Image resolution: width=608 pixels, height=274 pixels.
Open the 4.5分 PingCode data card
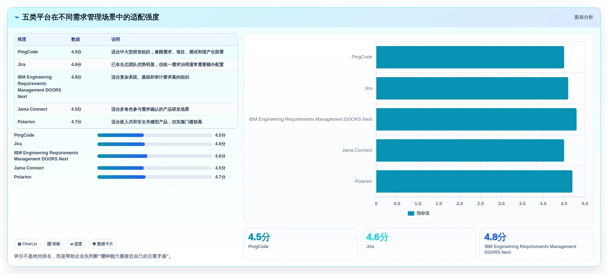click(301, 244)
